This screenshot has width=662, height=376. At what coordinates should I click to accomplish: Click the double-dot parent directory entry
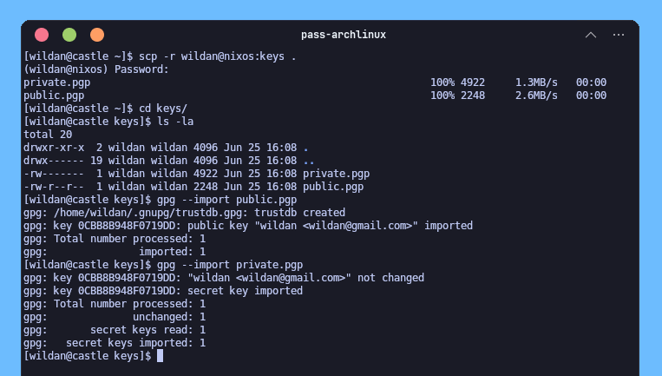[309, 161]
